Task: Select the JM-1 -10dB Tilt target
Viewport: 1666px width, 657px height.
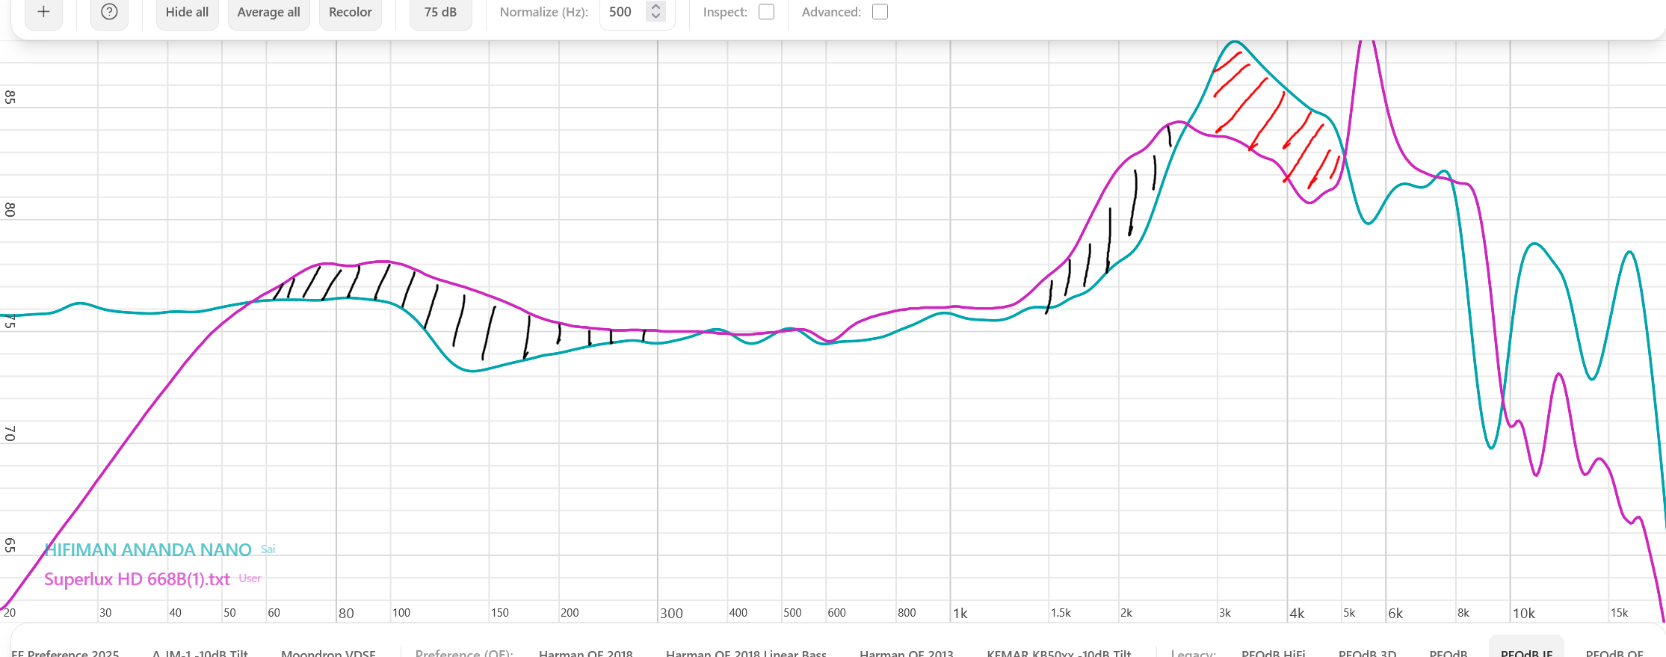Action: (x=200, y=653)
